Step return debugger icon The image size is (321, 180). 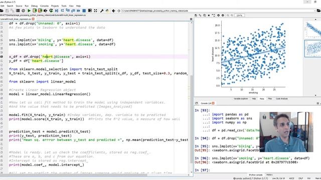tap(73, 10)
